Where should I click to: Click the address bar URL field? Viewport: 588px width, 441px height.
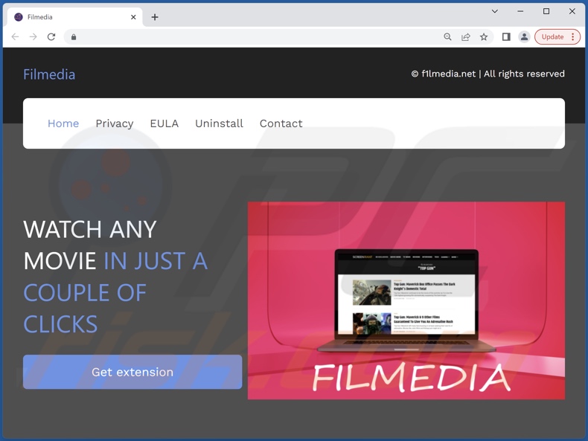coord(253,37)
